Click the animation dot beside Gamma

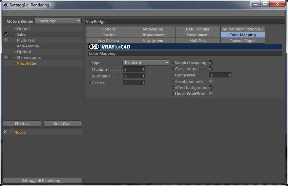[90, 83]
